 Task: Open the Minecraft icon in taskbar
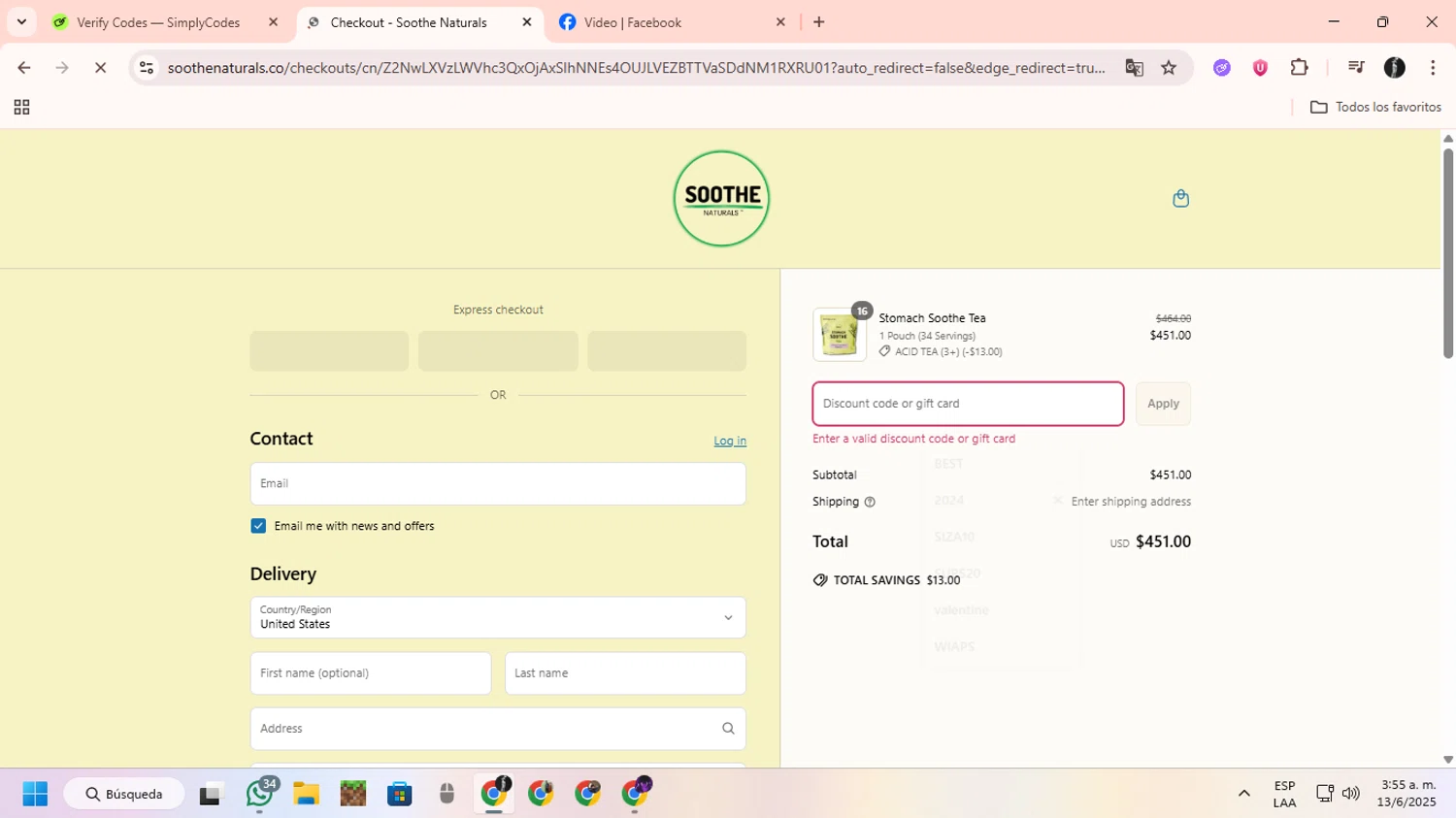tap(352, 794)
